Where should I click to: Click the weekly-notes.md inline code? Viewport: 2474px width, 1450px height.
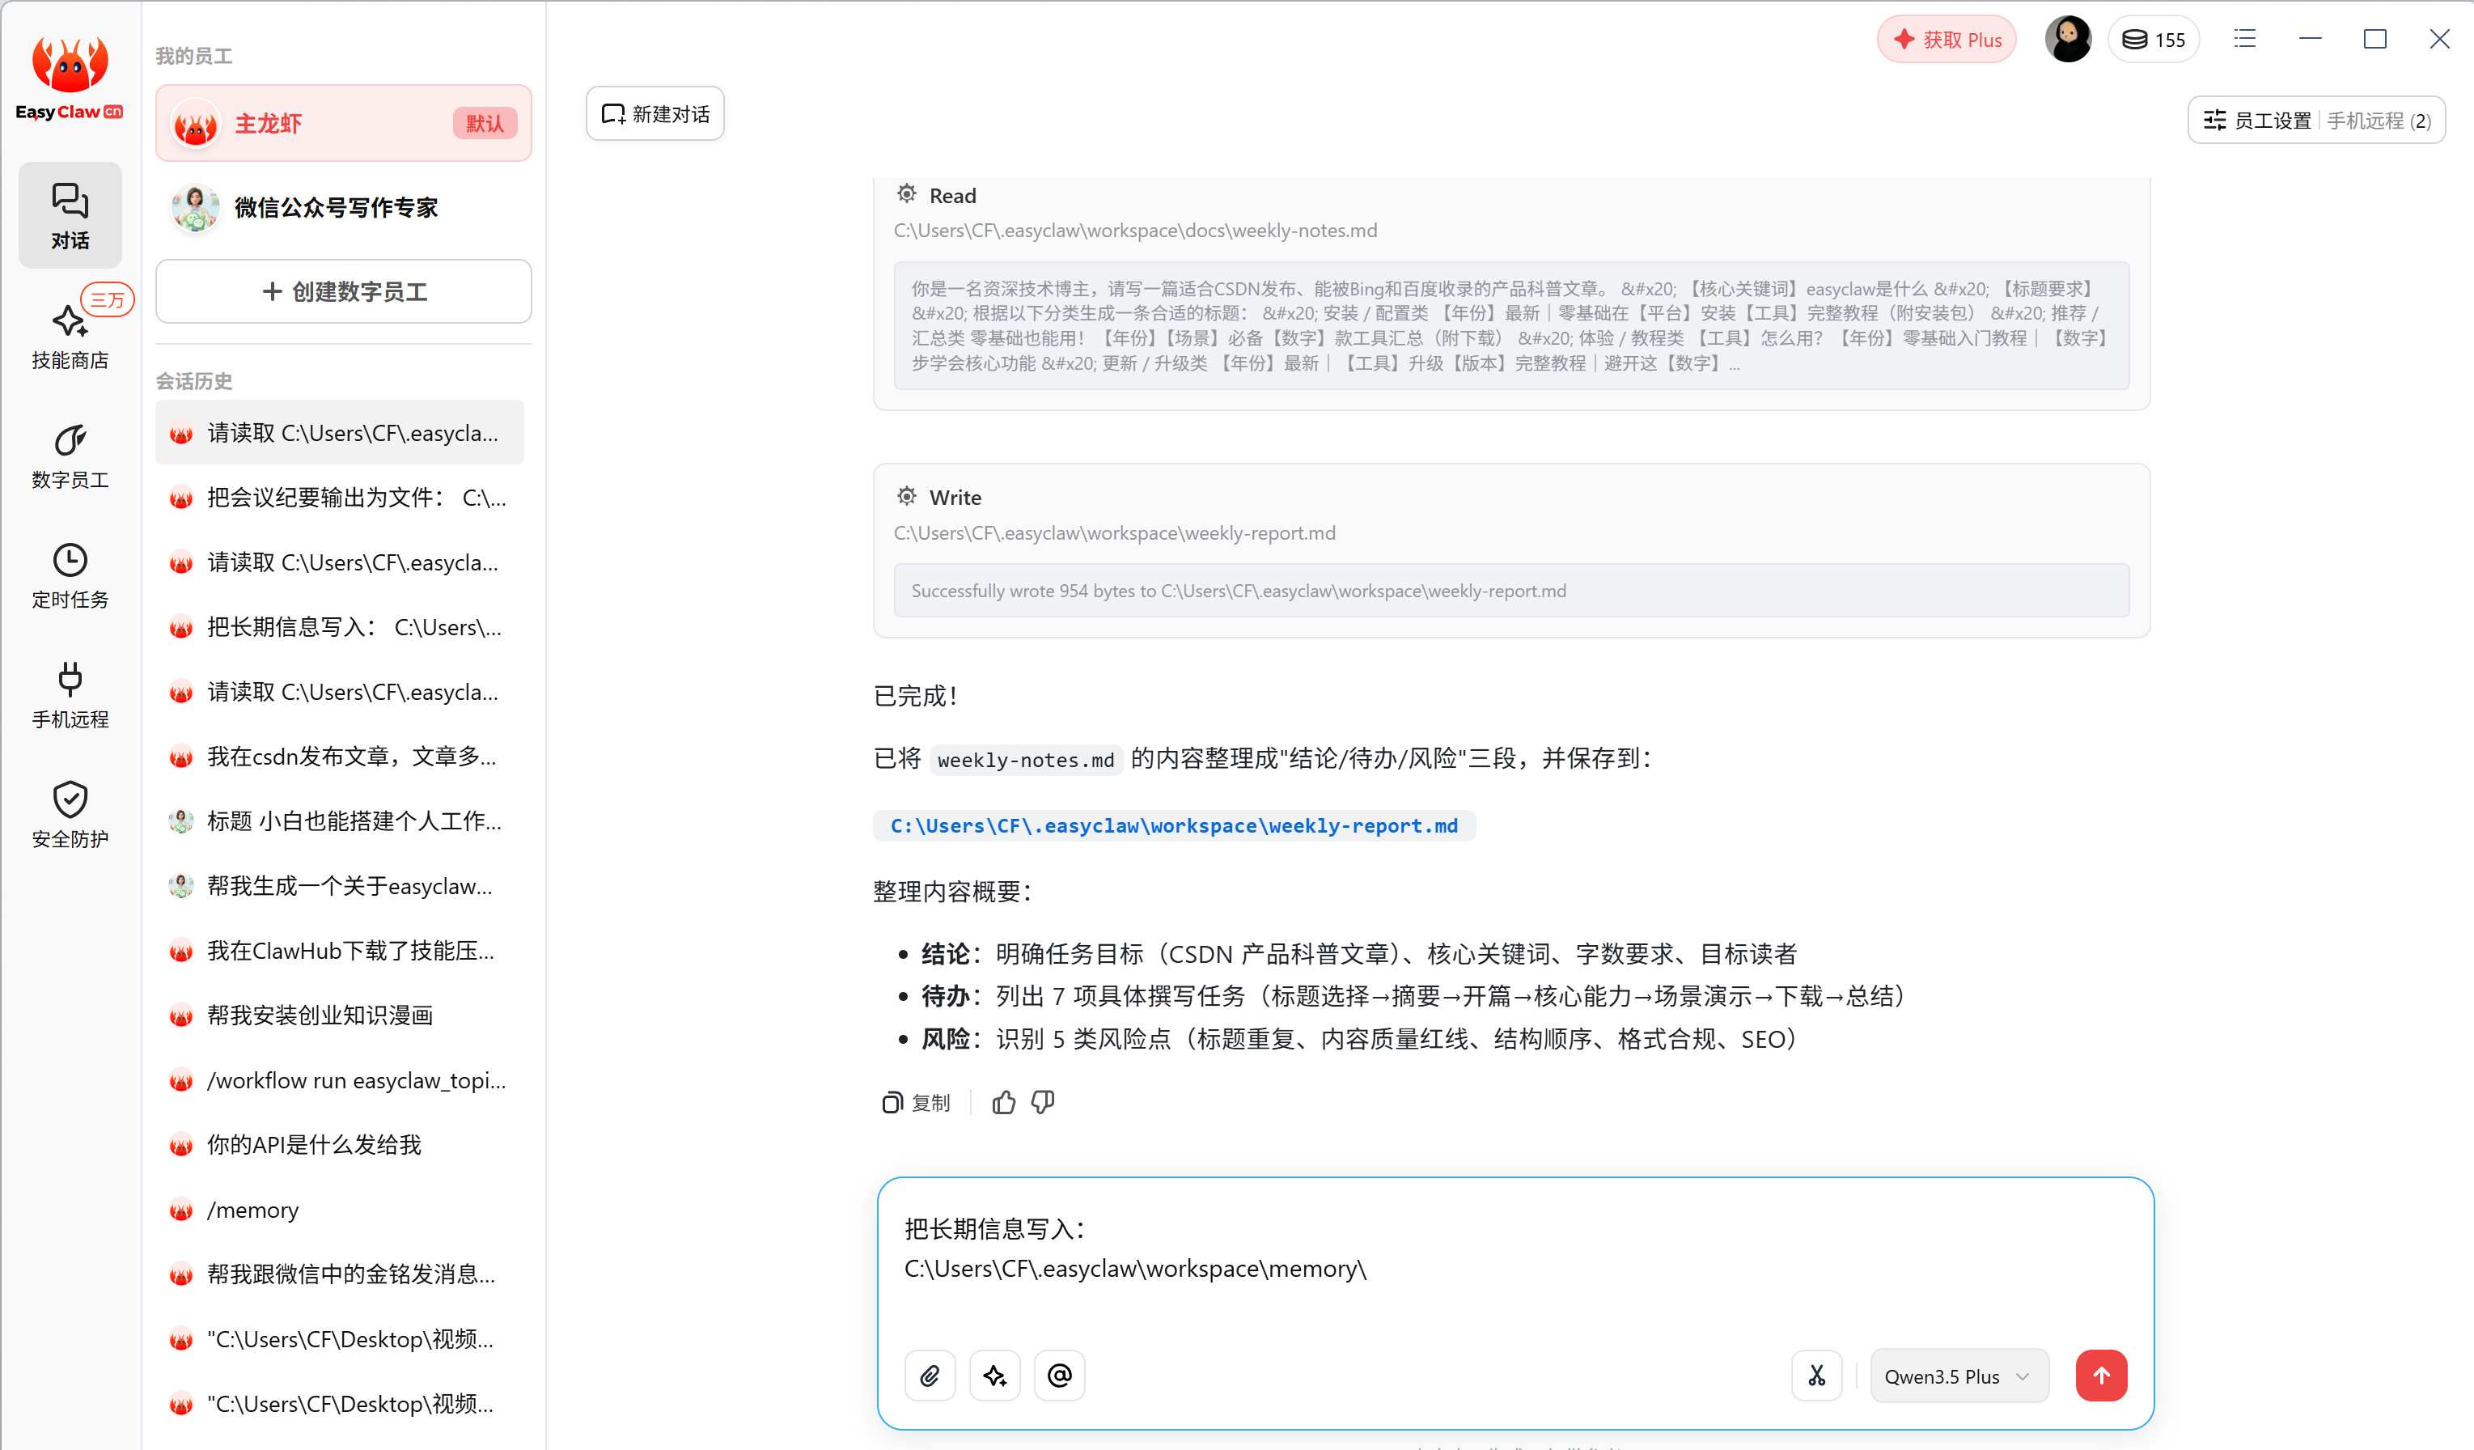point(1026,760)
